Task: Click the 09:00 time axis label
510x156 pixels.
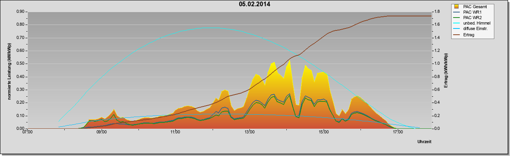Action: point(101,133)
